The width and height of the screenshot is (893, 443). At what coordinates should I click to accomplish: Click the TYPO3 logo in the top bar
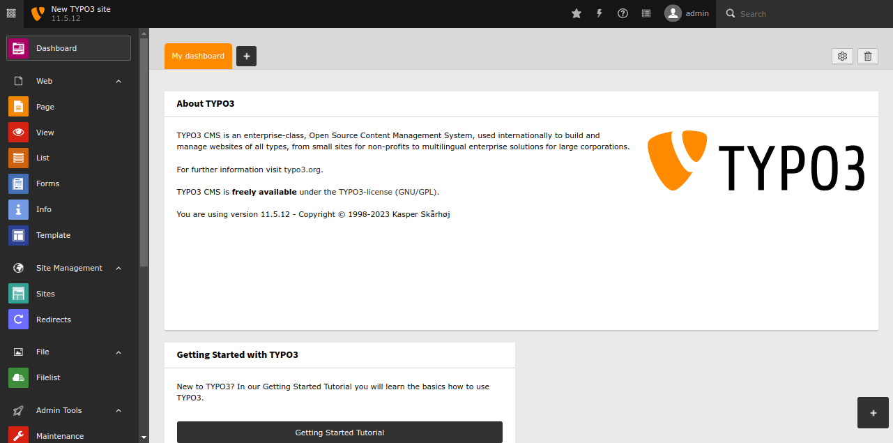[38, 13]
